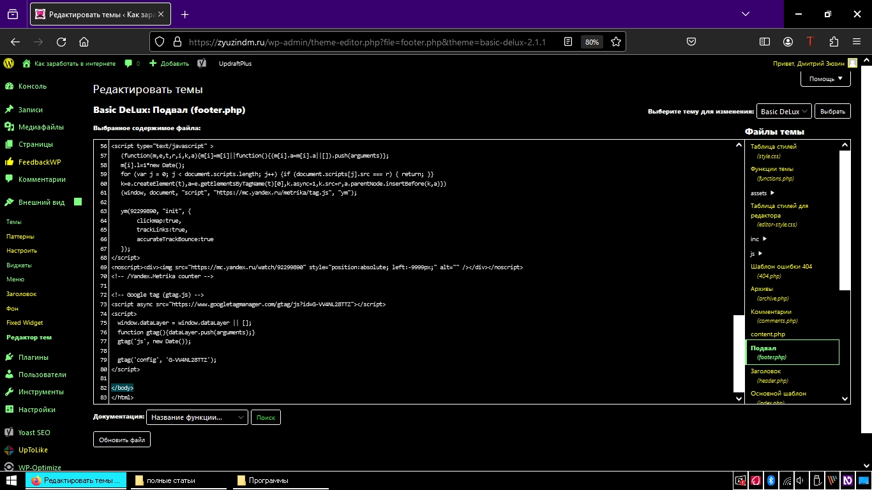Click the Выбрать theme button
The width and height of the screenshot is (872, 490).
tap(832, 111)
